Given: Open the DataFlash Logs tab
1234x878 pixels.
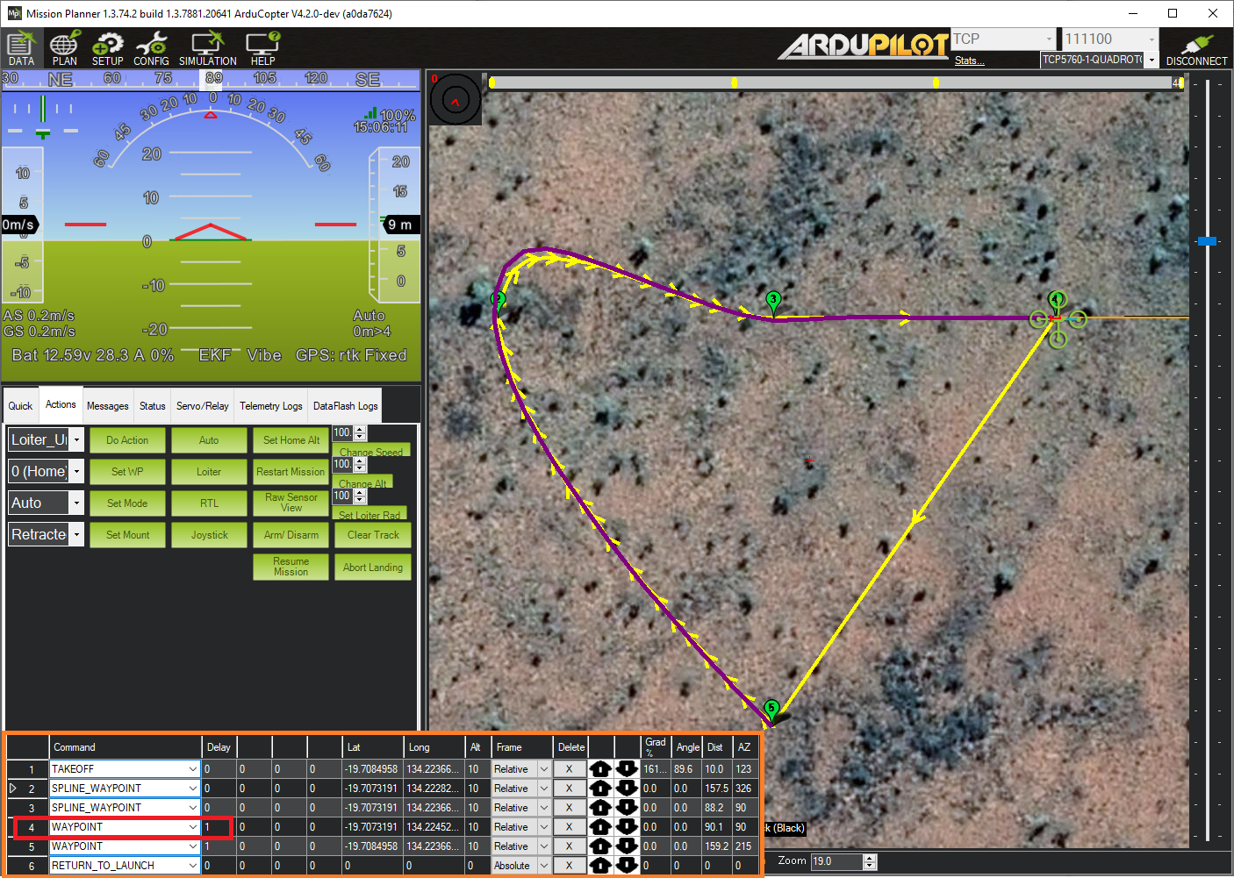Looking at the screenshot, I should [345, 404].
